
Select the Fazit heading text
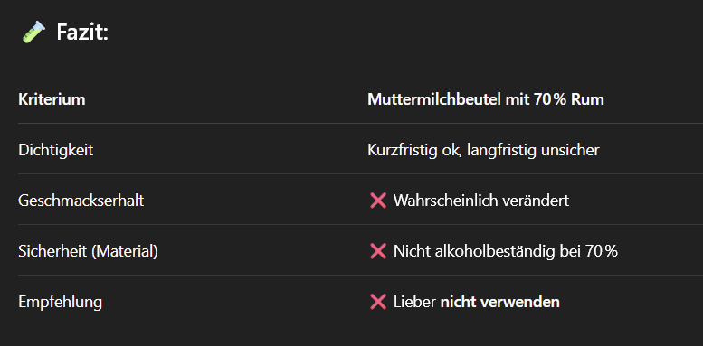[82, 33]
